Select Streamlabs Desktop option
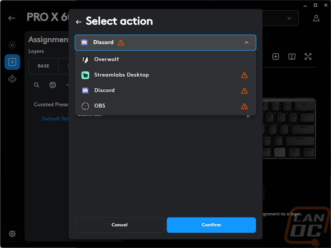This screenshot has height=248, width=331. [x=165, y=75]
